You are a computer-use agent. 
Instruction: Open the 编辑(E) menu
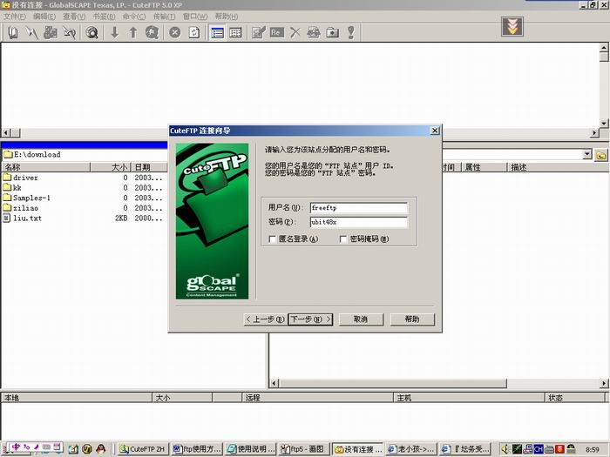[x=44, y=17]
